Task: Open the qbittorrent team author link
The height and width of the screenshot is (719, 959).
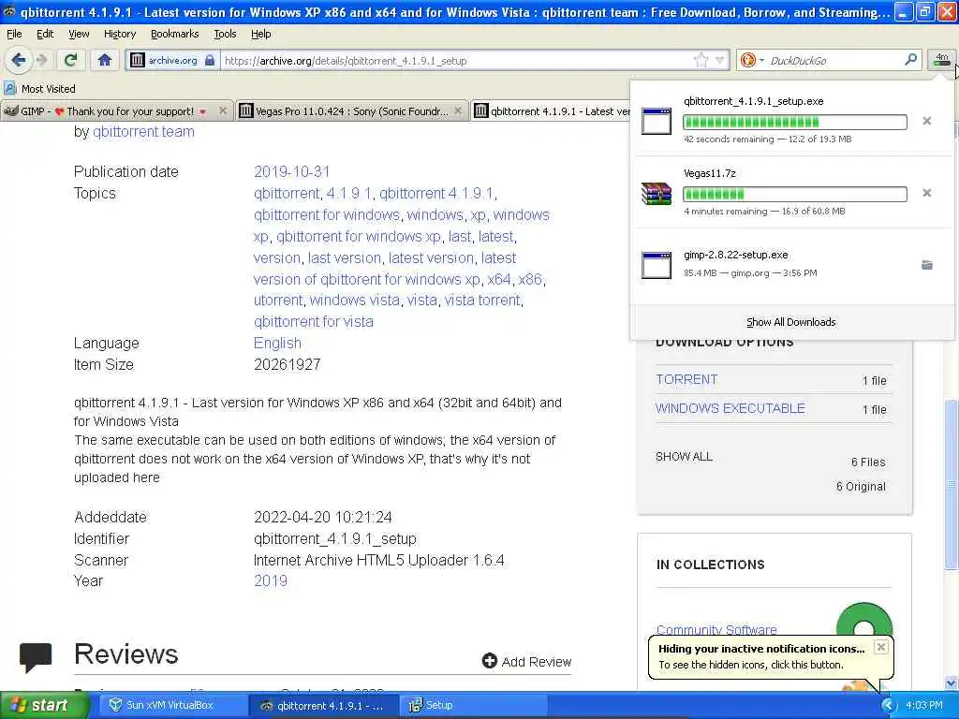Action: tap(143, 131)
